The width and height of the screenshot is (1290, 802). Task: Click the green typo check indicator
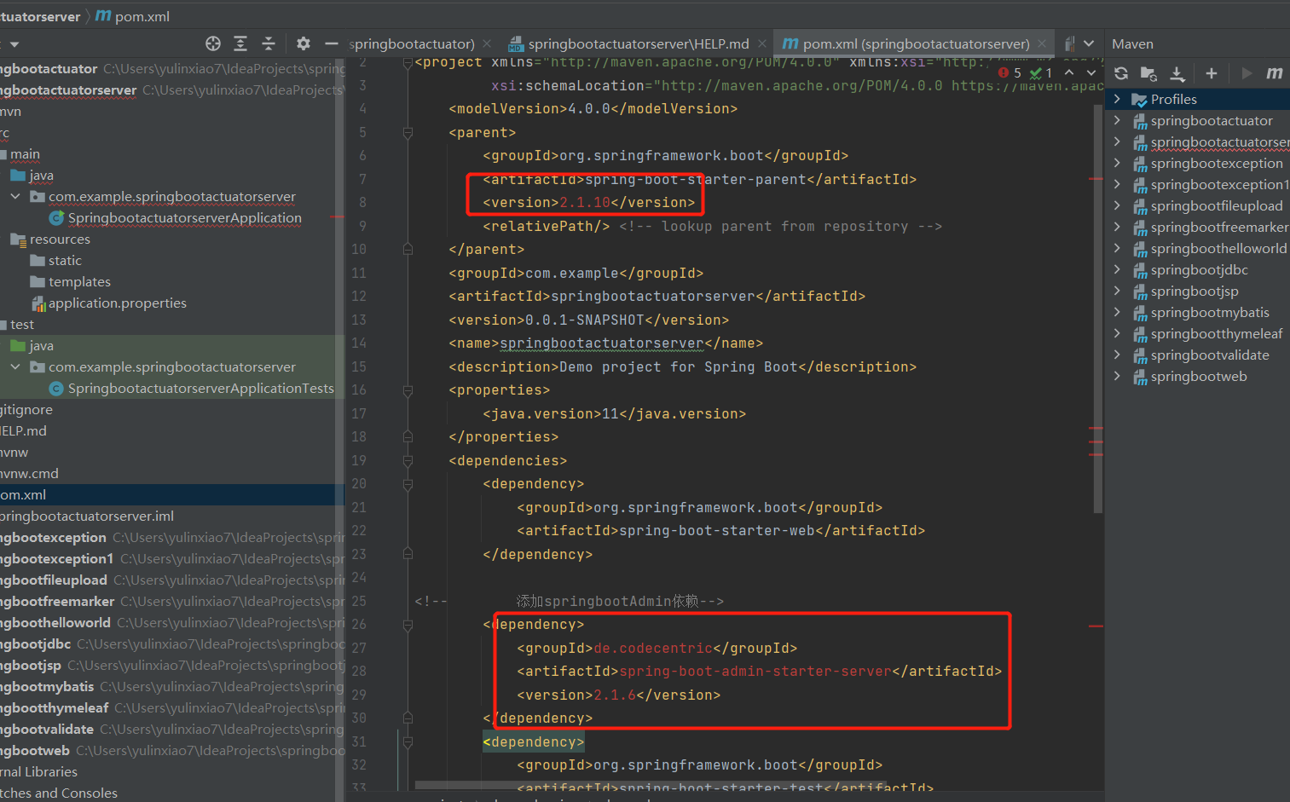(1041, 72)
